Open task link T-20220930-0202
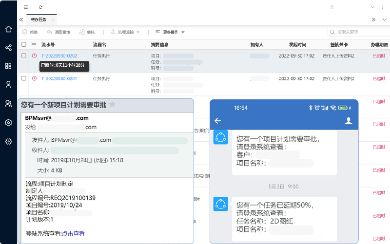 pyautogui.click(x=59, y=56)
